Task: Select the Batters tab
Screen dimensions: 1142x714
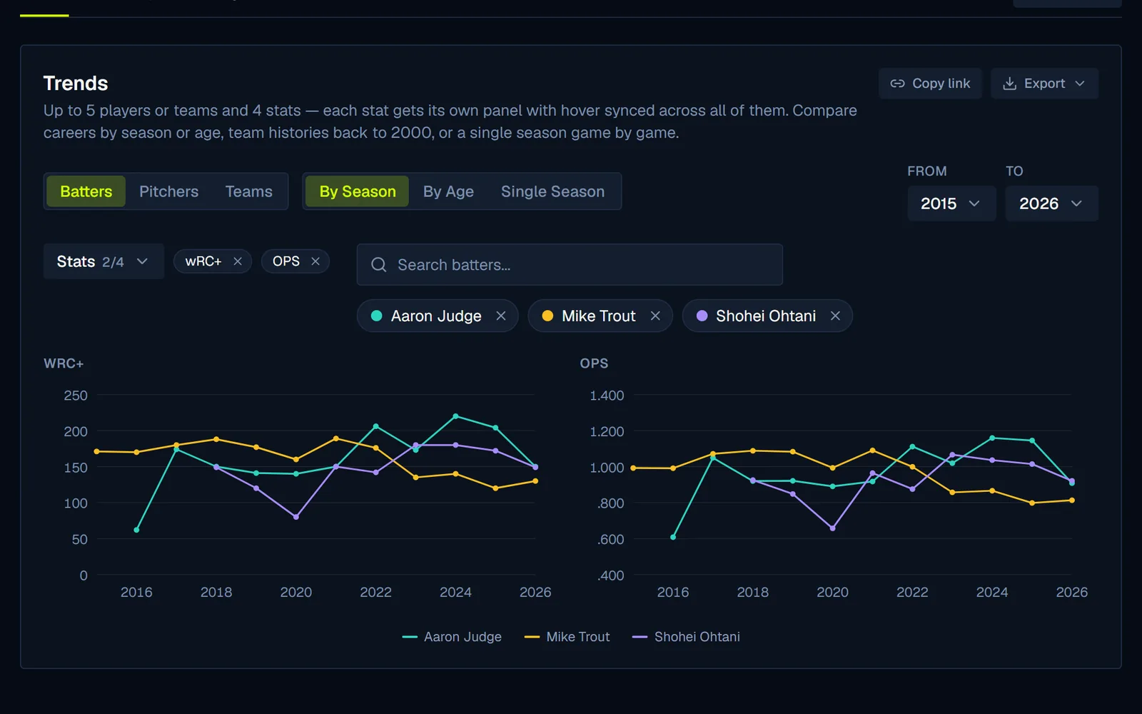Action: tap(86, 191)
